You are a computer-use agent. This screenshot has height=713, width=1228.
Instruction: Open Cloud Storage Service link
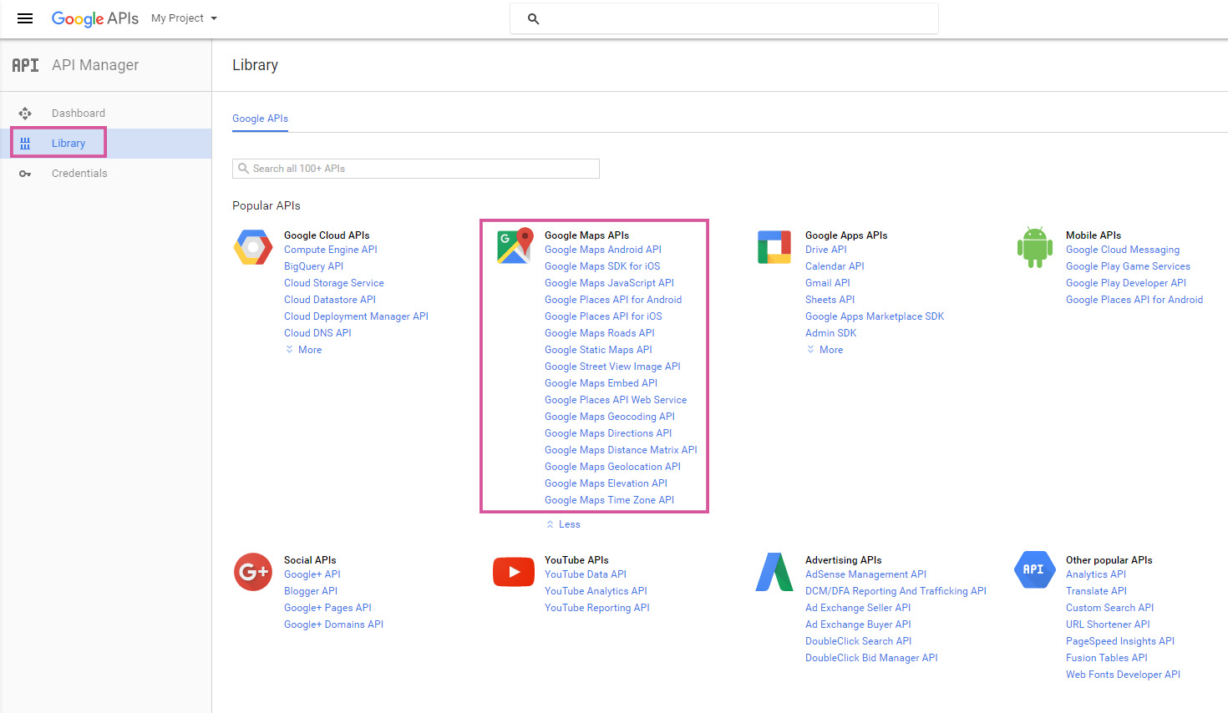334,283
